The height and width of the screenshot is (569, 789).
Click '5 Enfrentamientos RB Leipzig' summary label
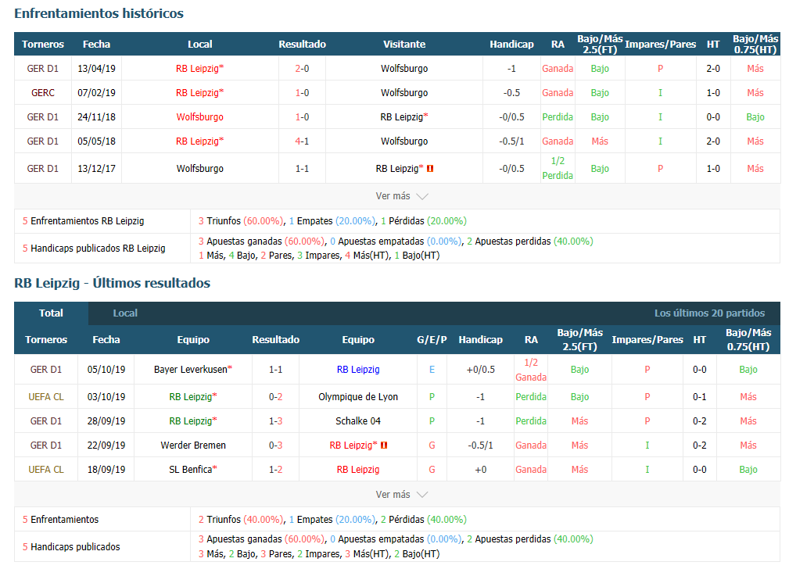coord(83,221)
